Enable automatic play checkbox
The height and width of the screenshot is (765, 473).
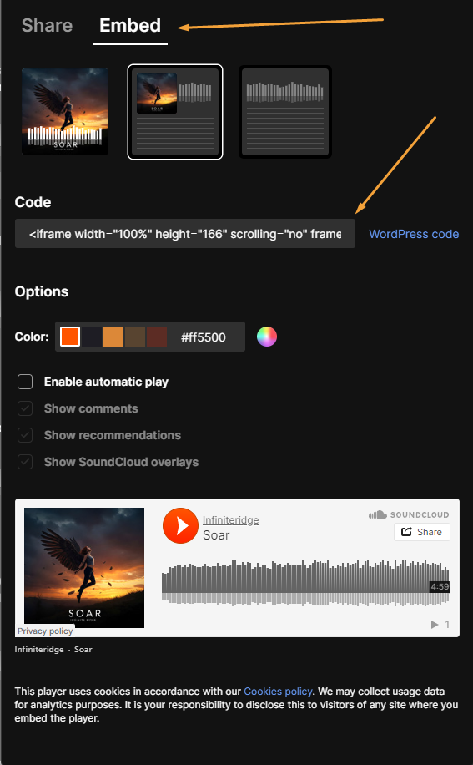point(25,382)
